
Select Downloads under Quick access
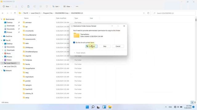(10, 26)
